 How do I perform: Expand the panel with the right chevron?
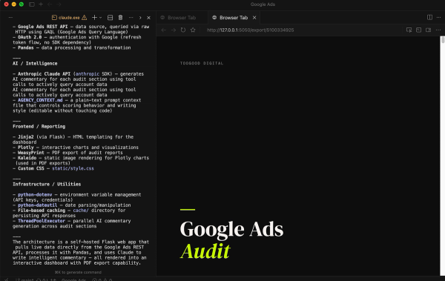[x=140, y=18]
